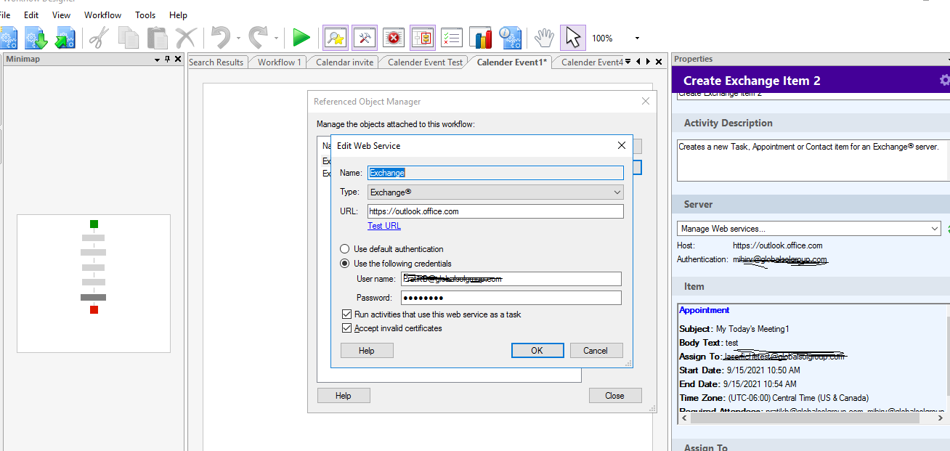Switch to the Calendar invite tab
950x451 pixels.
(x=344, y=62)
